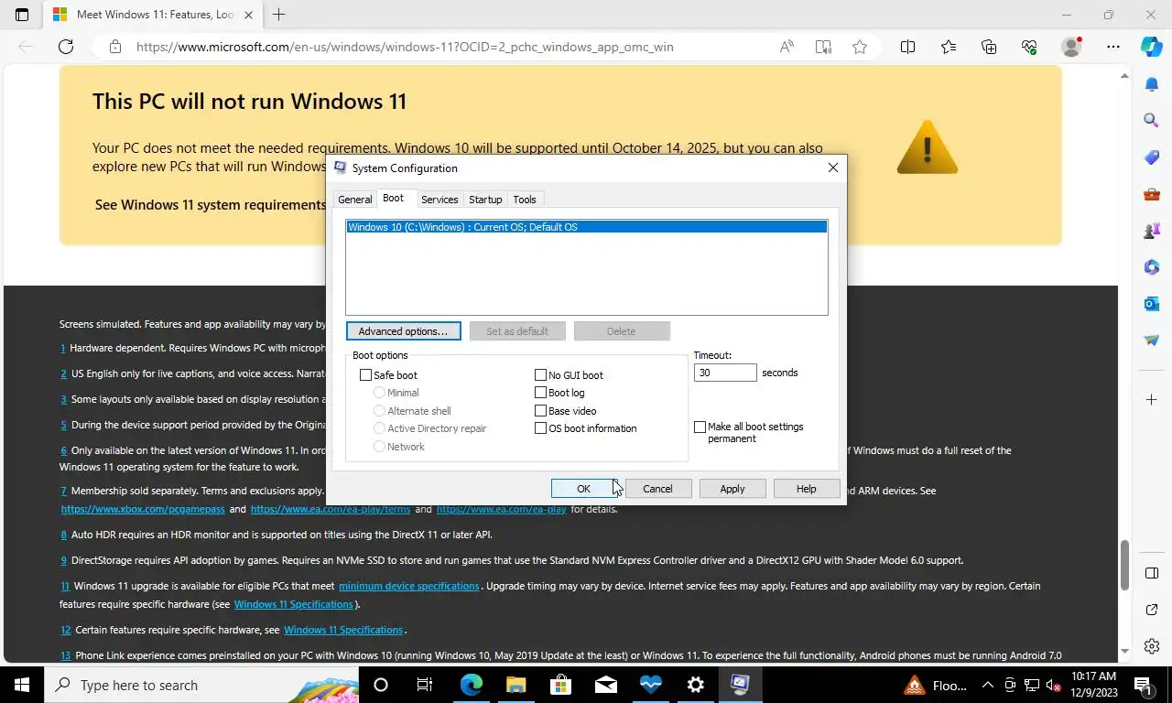1172x703 pixels.
Task: Open sidebar Microsoft 365 icon
Action: tap(1152, 267)
